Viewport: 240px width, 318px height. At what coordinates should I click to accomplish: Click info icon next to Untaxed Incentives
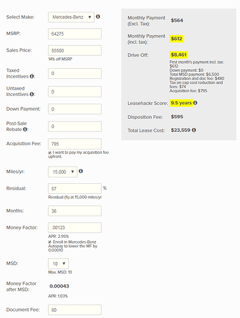[32, 94]
